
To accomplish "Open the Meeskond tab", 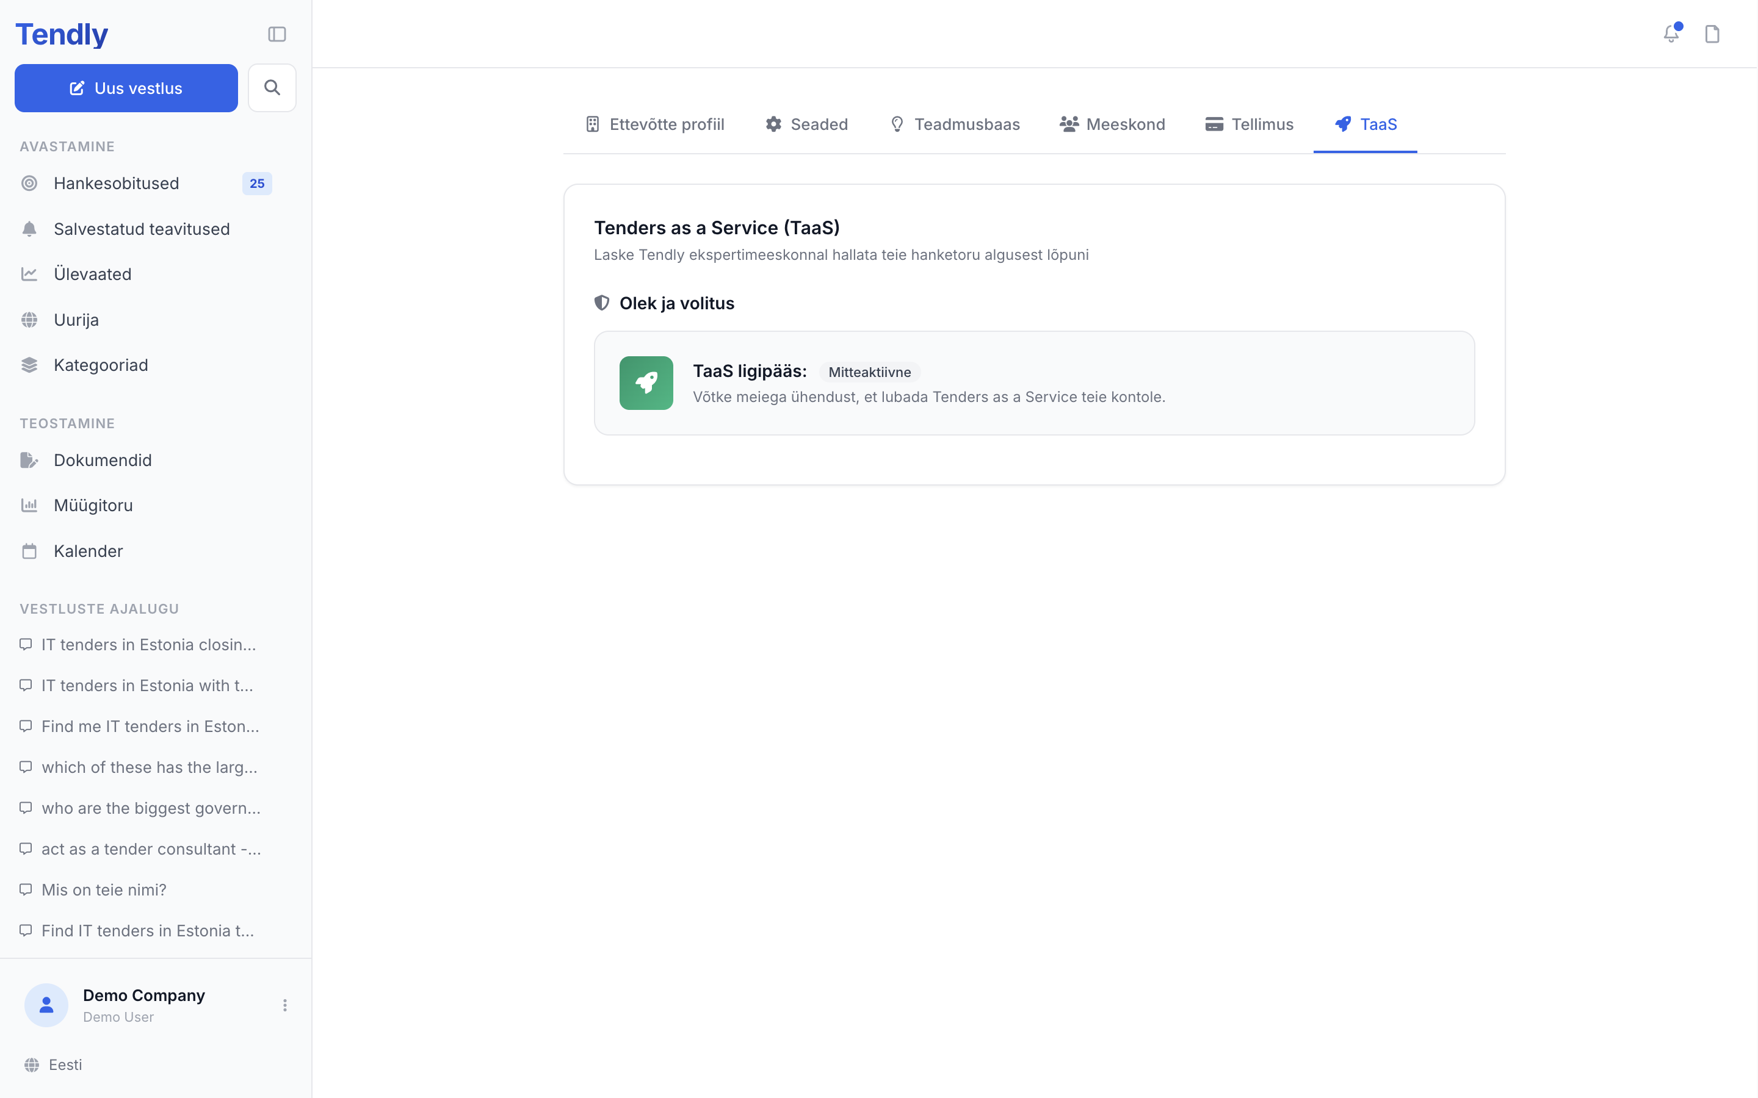I will pos(1112,124).
